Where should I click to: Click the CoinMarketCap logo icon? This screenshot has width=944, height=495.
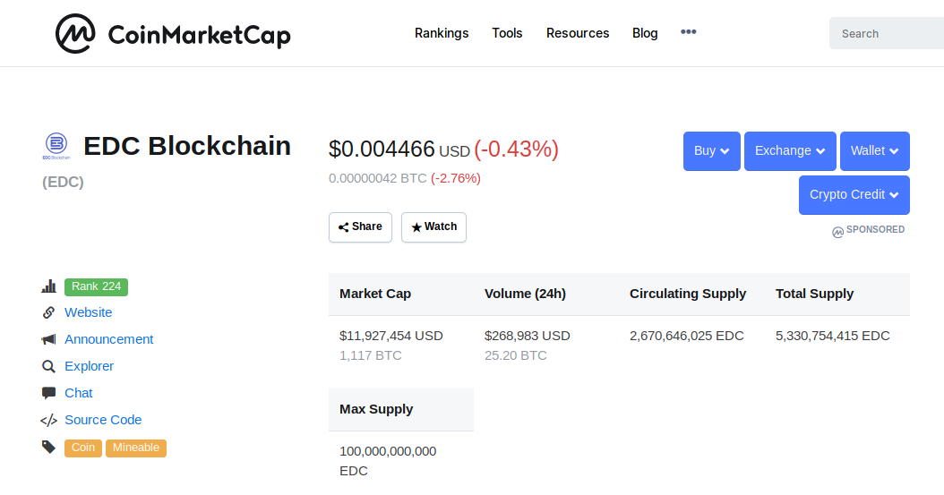click(75, 34)
